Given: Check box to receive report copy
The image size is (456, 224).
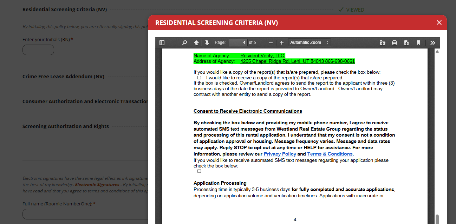Looking at the screenshot, I should point(199,78).
